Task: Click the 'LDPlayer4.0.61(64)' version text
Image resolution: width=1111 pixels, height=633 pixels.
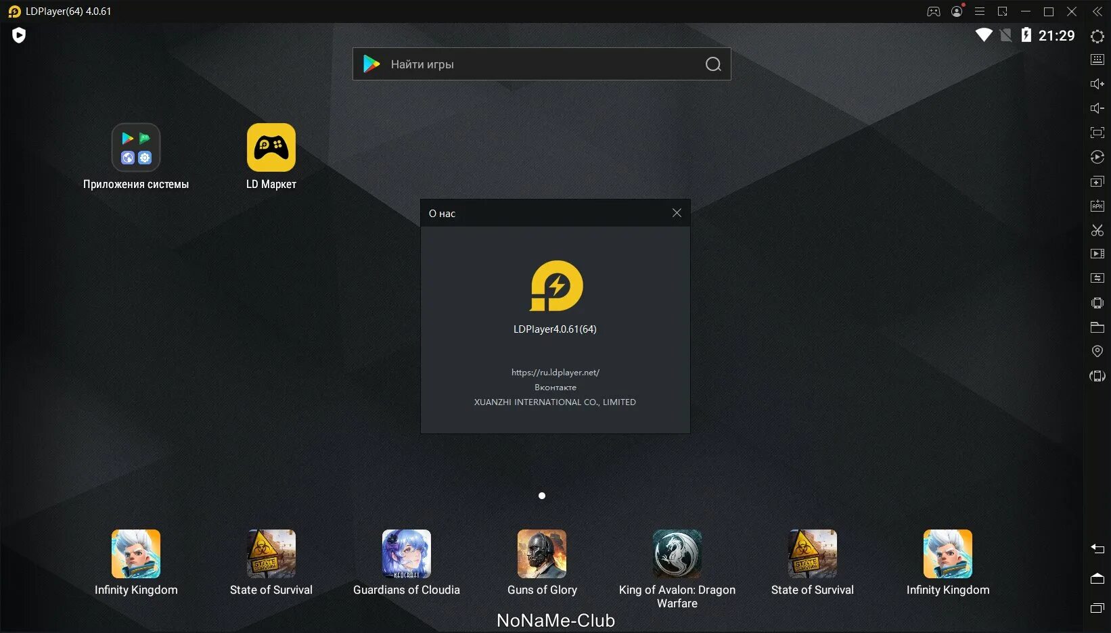Action: coord(555,329)
